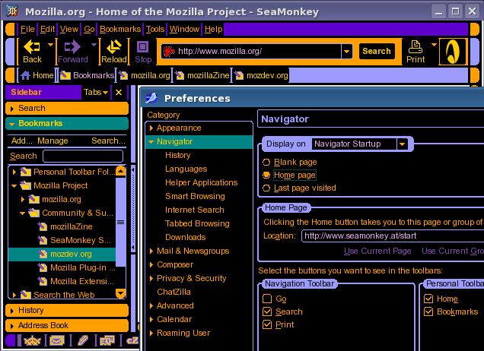The image size is (484, 351).
Task: Open the Back button history dropdown arrow
Action: pos(50,45)
